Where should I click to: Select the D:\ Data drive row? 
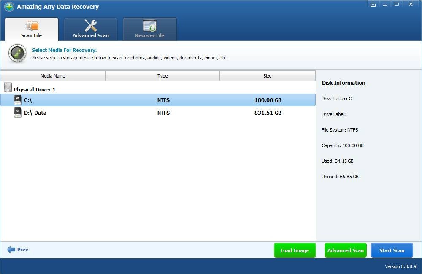(x=158, y=113)
